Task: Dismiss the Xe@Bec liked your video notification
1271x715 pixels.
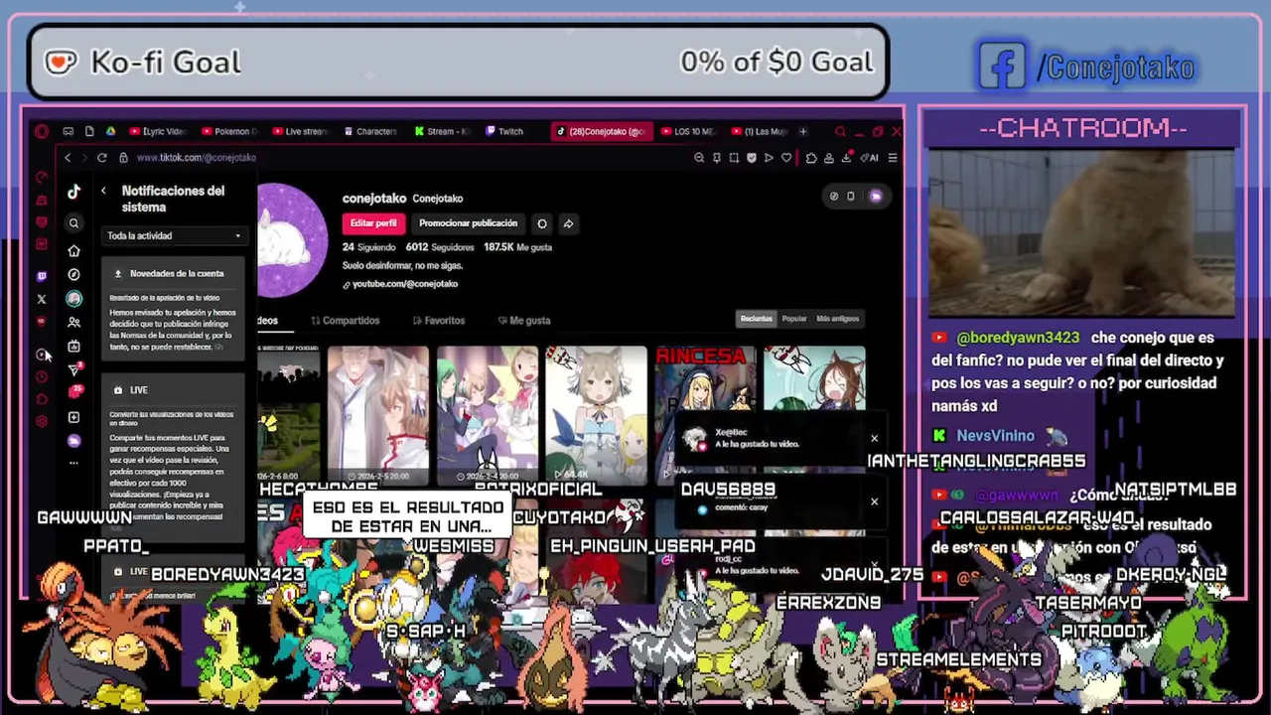Action: (874, 438)
